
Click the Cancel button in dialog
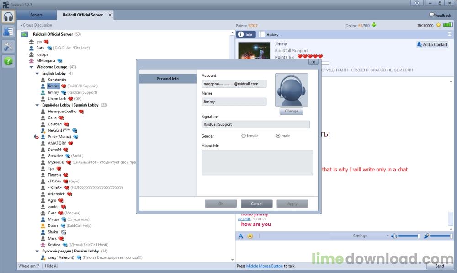(256, 203)
